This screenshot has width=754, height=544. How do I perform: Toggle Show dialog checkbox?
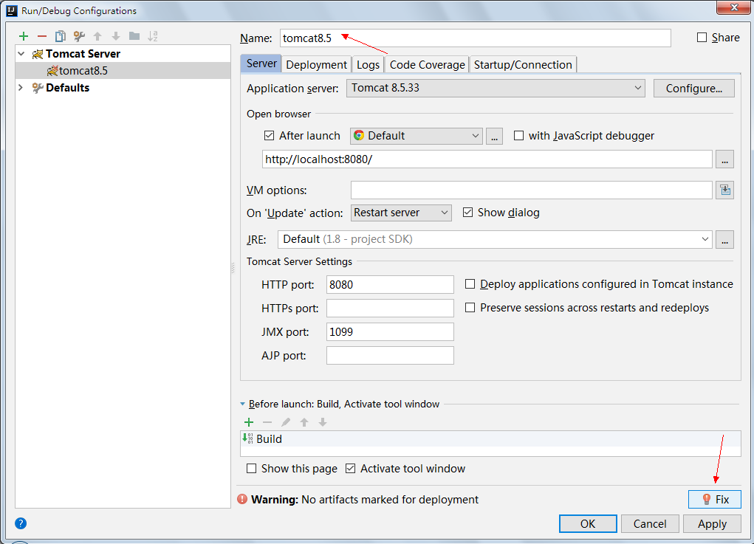click(468, 213)
